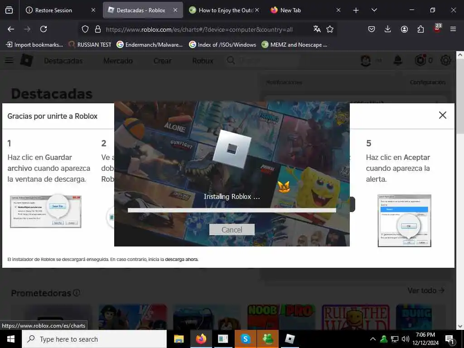Viewport: 464px width, 348px height.
Task: Open tracking protection shield icon
Action: 85,29
